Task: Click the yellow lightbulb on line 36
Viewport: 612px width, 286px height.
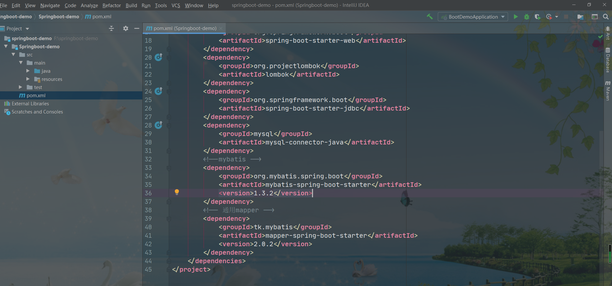Action: [x=177, y=192]
